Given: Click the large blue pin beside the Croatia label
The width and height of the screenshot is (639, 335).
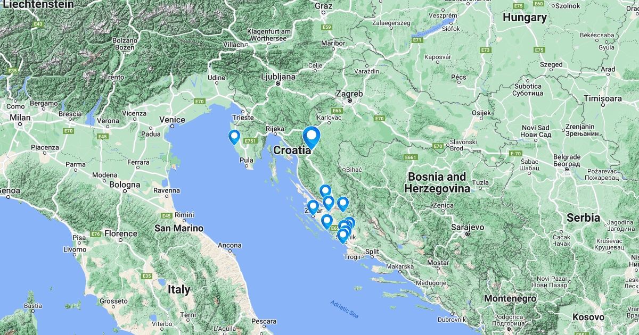Looking at the screenshot, I should point(311,137).
